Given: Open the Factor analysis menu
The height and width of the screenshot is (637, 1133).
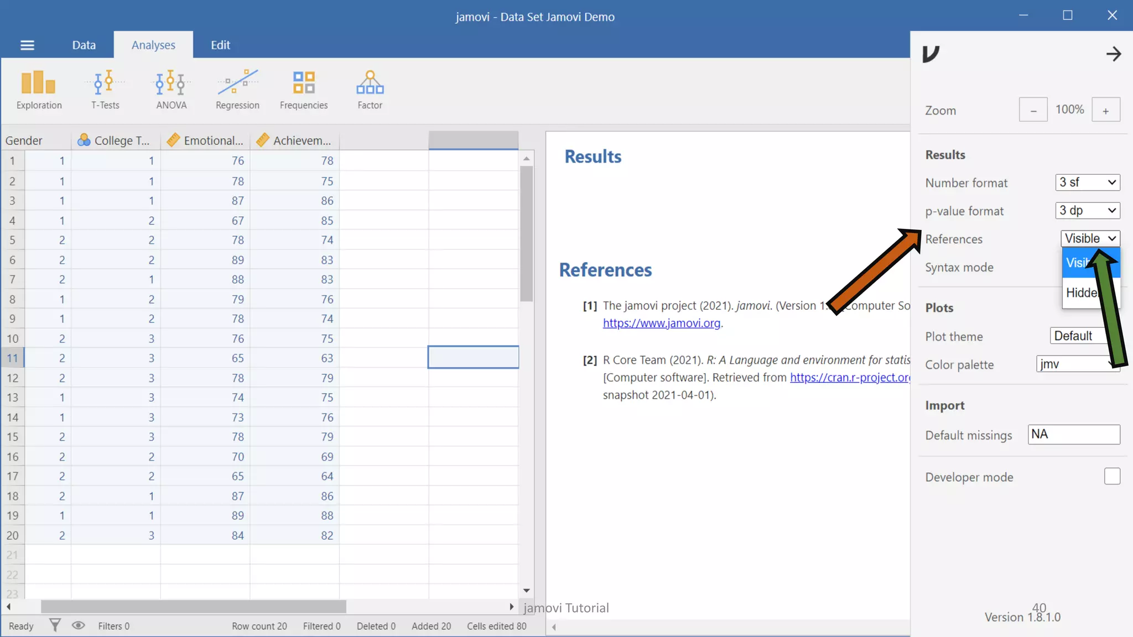Looking at the screenshot, I should pyautogui.click(x=370, y=90).
